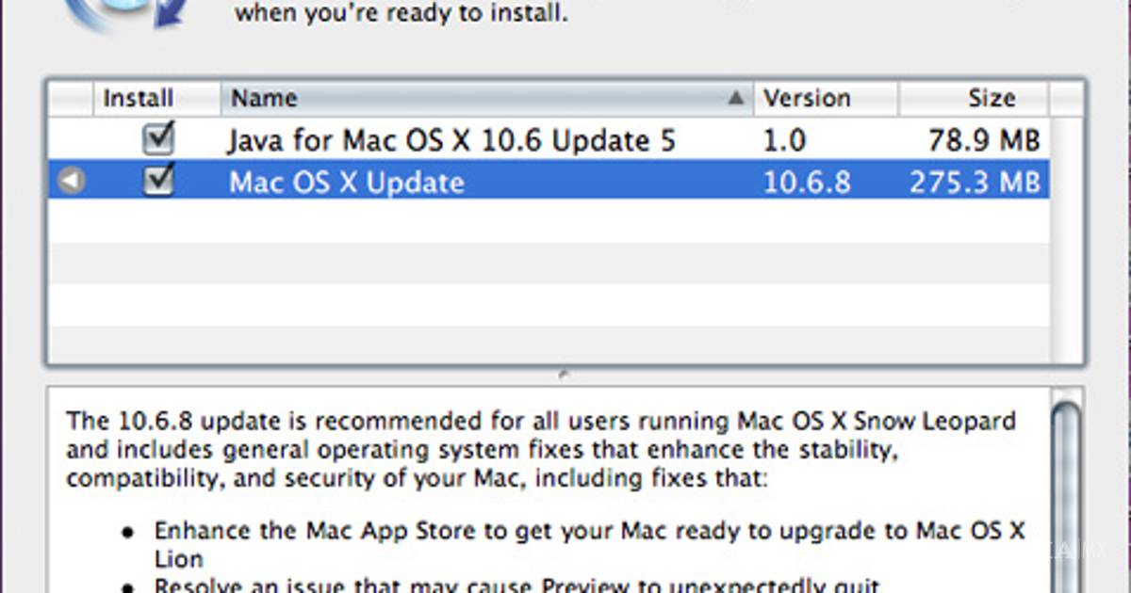This screenshot has height=593, width=1131.
Task: Sort updates by the Version column header
Action: coord(807,98)
